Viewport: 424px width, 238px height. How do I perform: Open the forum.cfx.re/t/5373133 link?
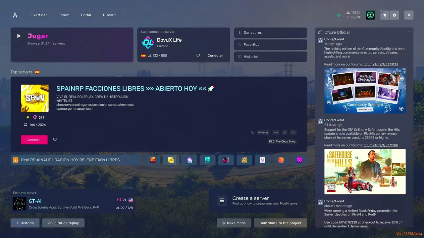pyautogui.click(x=381, y=64)
